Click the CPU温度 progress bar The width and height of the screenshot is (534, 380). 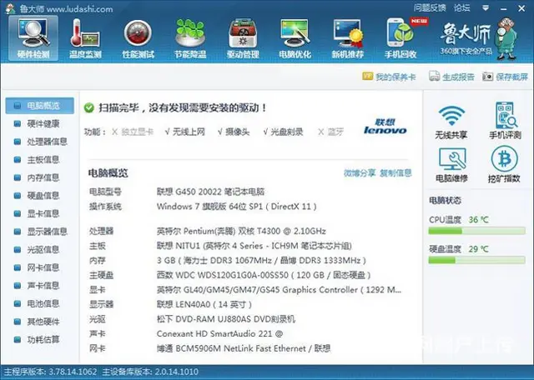(x=476, y=232)
